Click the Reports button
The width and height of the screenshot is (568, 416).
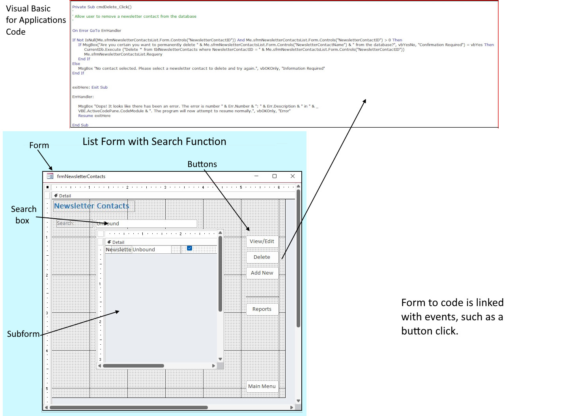pos(262,309)
